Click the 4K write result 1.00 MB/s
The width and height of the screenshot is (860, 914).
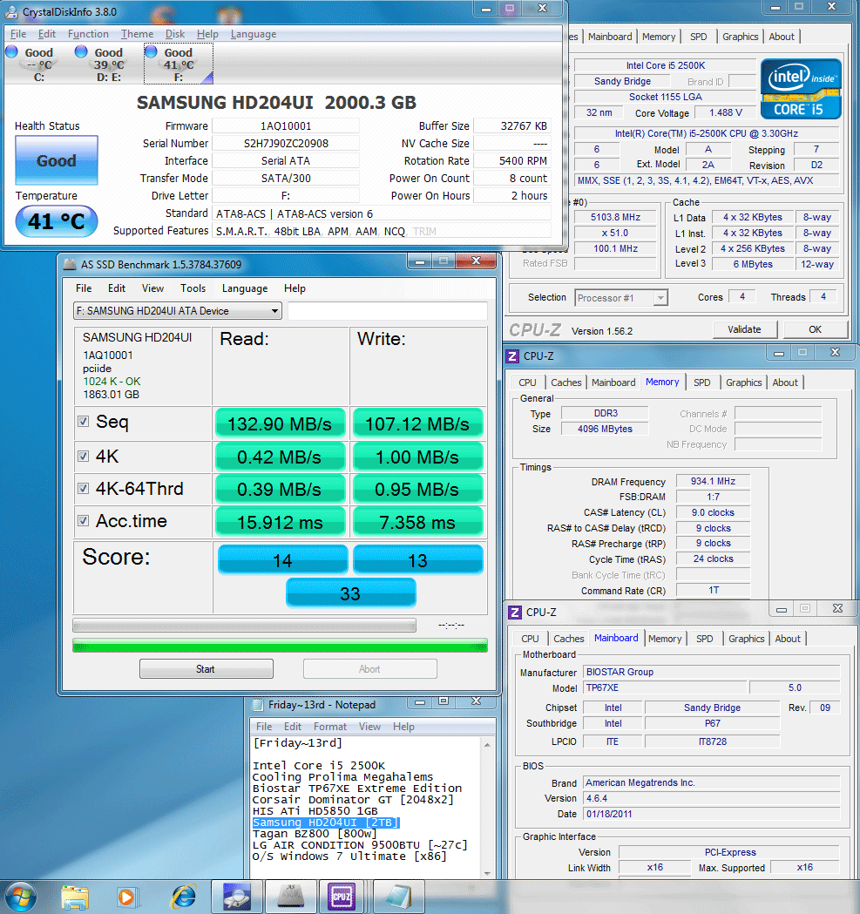click(417, 457)
